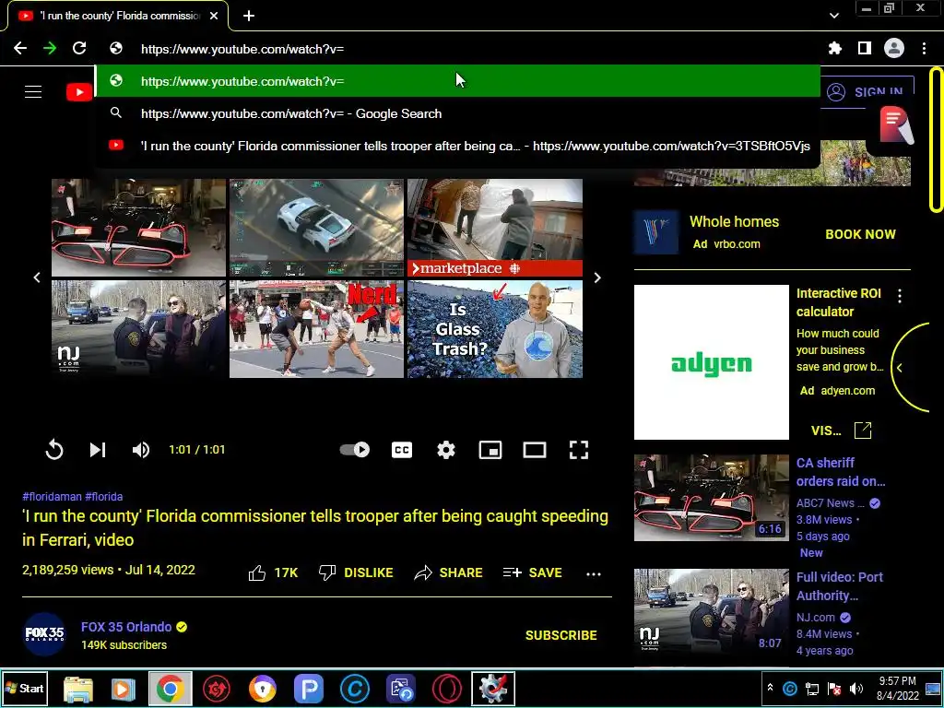Image resolution: width=944 pixels, height=708 pixels.
Task: Open the 'Is Glass Trash?' end-screen thumbnail
Action: [495, 329]
